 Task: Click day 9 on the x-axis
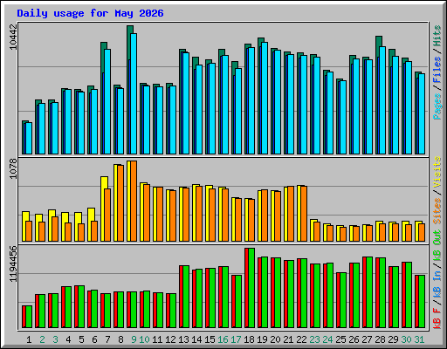tap(134, 339)
